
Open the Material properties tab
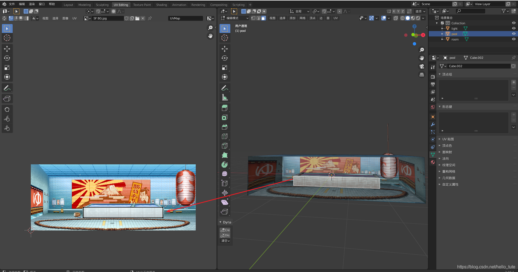pyautogui.click(x=433, y=162)
